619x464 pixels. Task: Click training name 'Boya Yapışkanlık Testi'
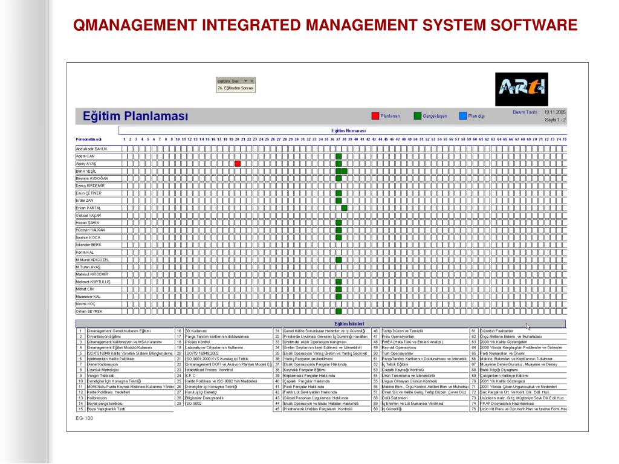pos(106,409)
